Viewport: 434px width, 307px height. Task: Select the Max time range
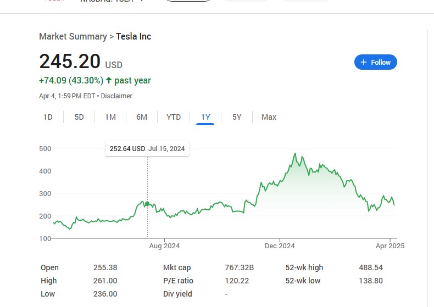269,117
